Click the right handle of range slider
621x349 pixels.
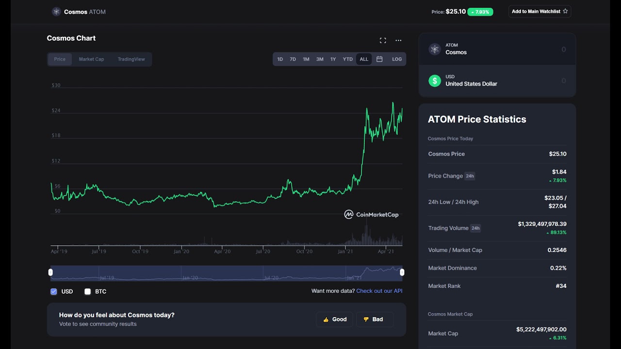(402, 272)
